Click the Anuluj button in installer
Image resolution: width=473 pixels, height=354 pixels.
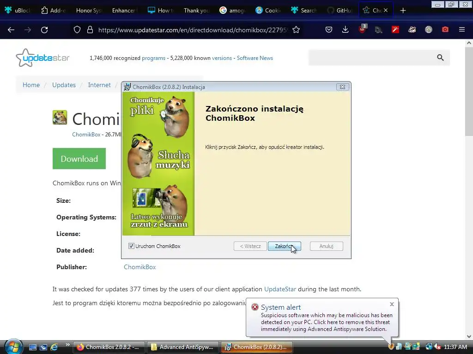(x=326, y=246)
